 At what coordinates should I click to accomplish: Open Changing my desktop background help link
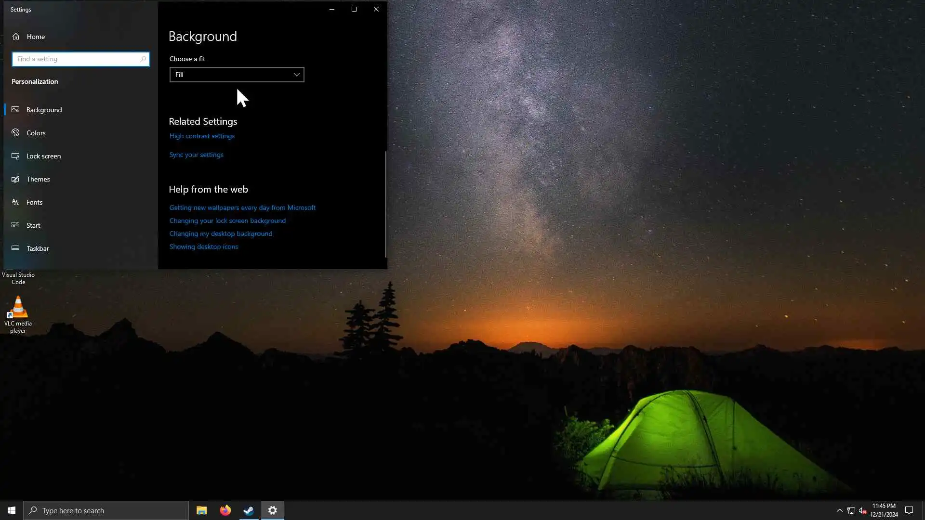(x=221, y=234)
